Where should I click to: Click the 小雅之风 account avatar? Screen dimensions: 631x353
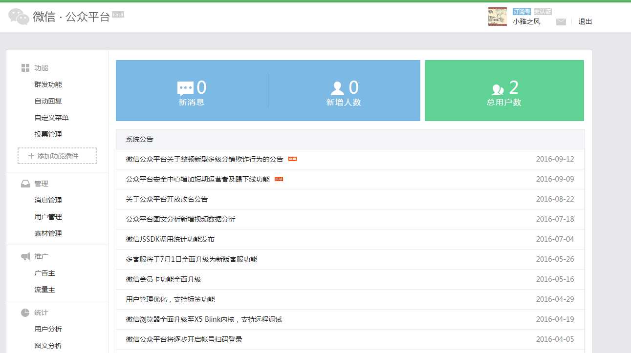[x=498, y=17]
